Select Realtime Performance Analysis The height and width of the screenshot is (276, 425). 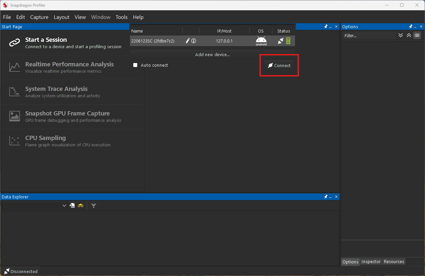point(73,67)
